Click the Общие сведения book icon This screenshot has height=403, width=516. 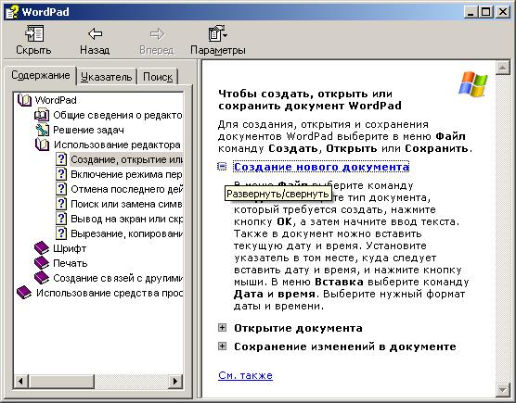[42, 115]
